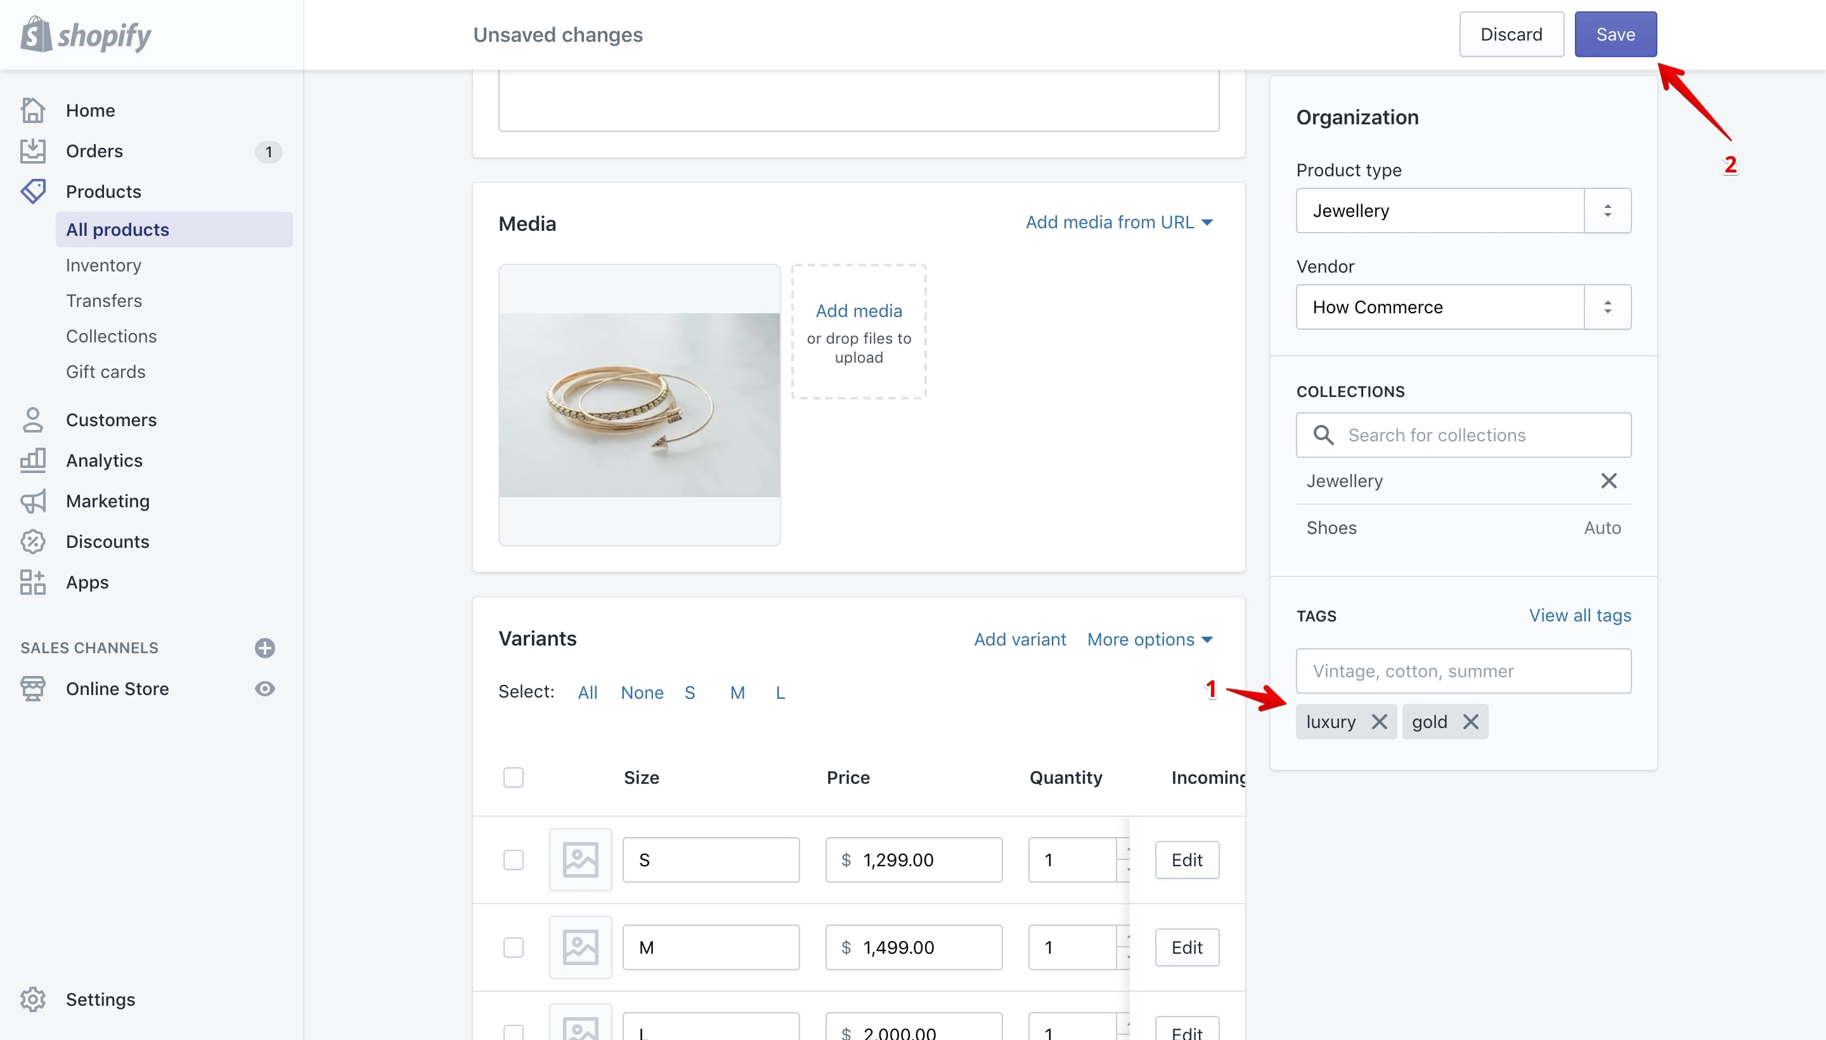Click the Marketing sidebar label
This screenshot has height=1040, width=1826.
pyautogui.click(x=108, y=502)
